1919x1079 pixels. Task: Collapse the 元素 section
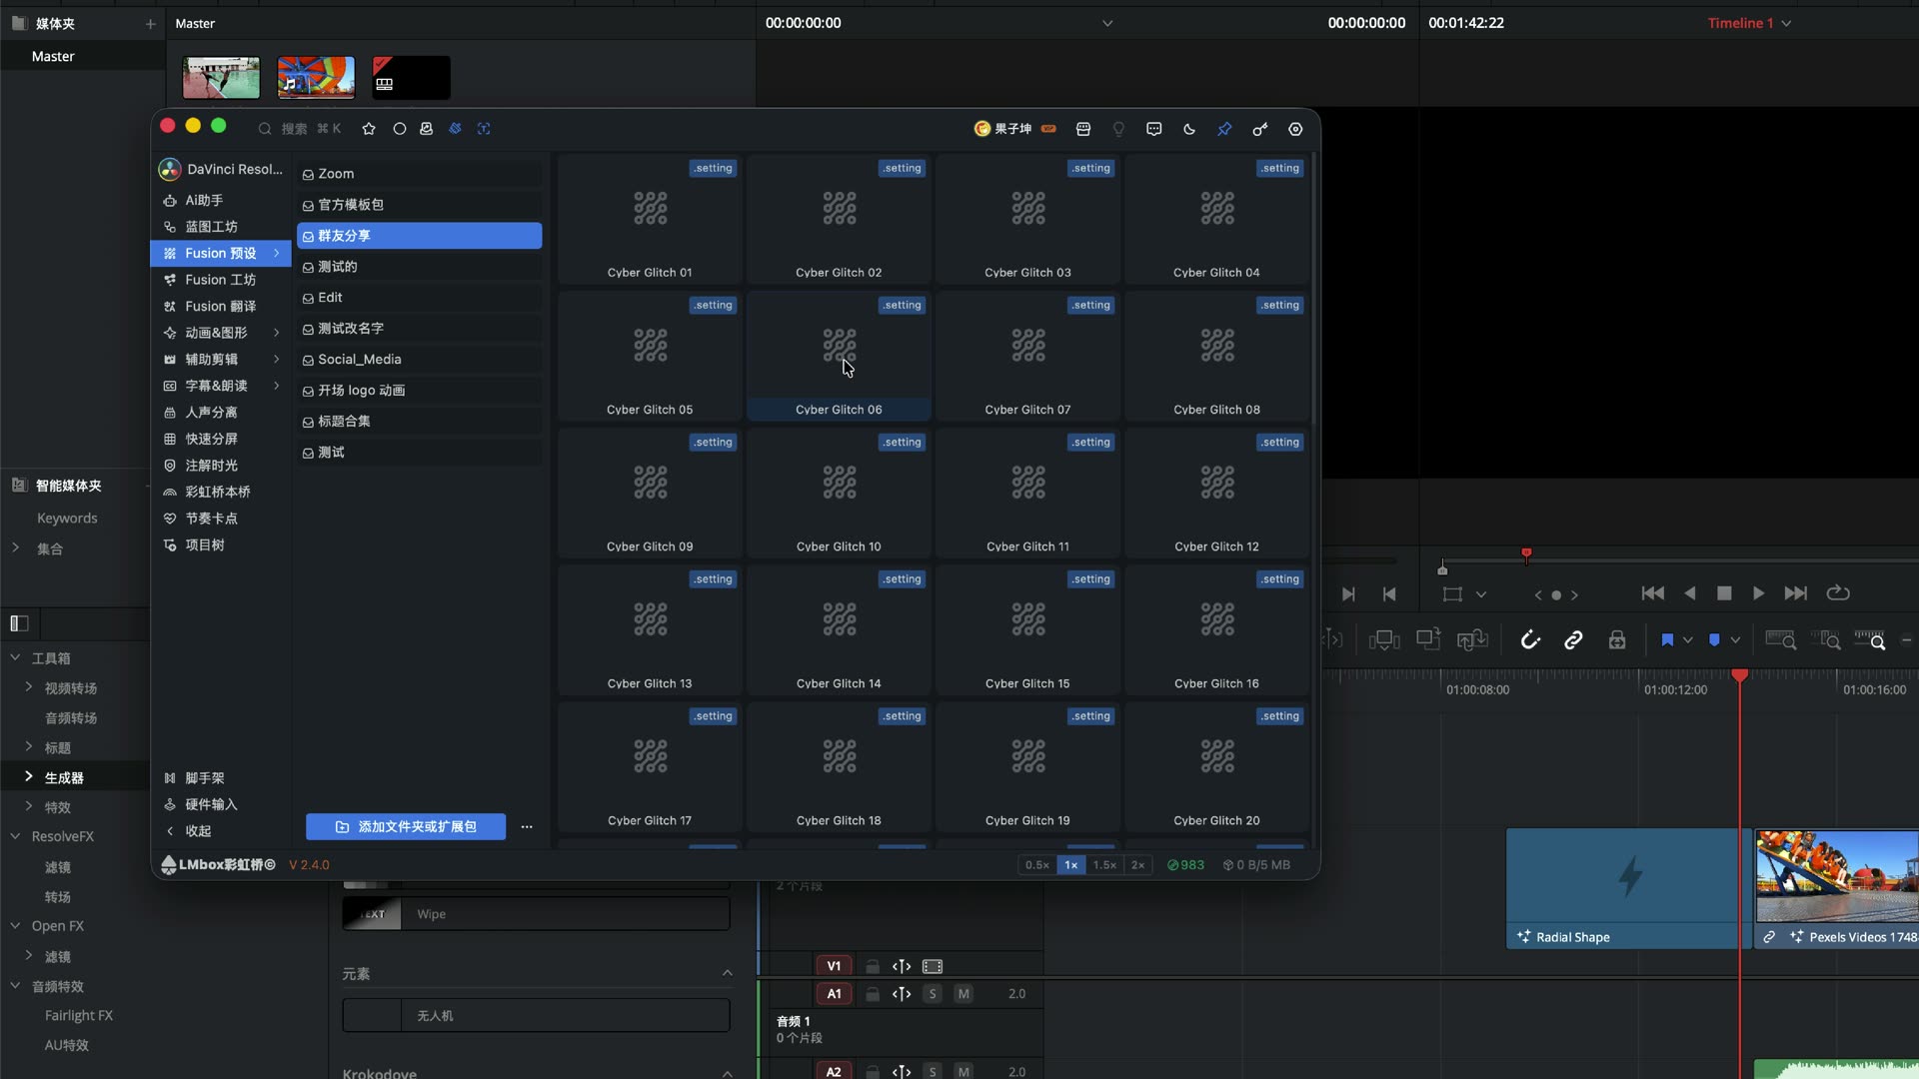[728, 973]
